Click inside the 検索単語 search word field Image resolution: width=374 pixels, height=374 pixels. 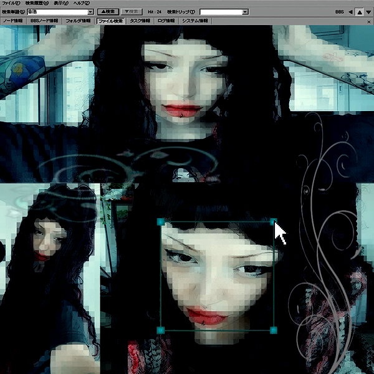(x=57, y=12)
